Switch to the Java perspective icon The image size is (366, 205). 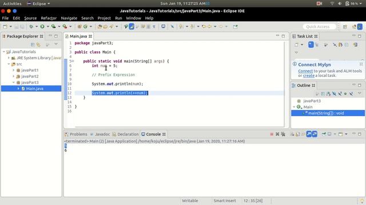[x=360, y=27]
